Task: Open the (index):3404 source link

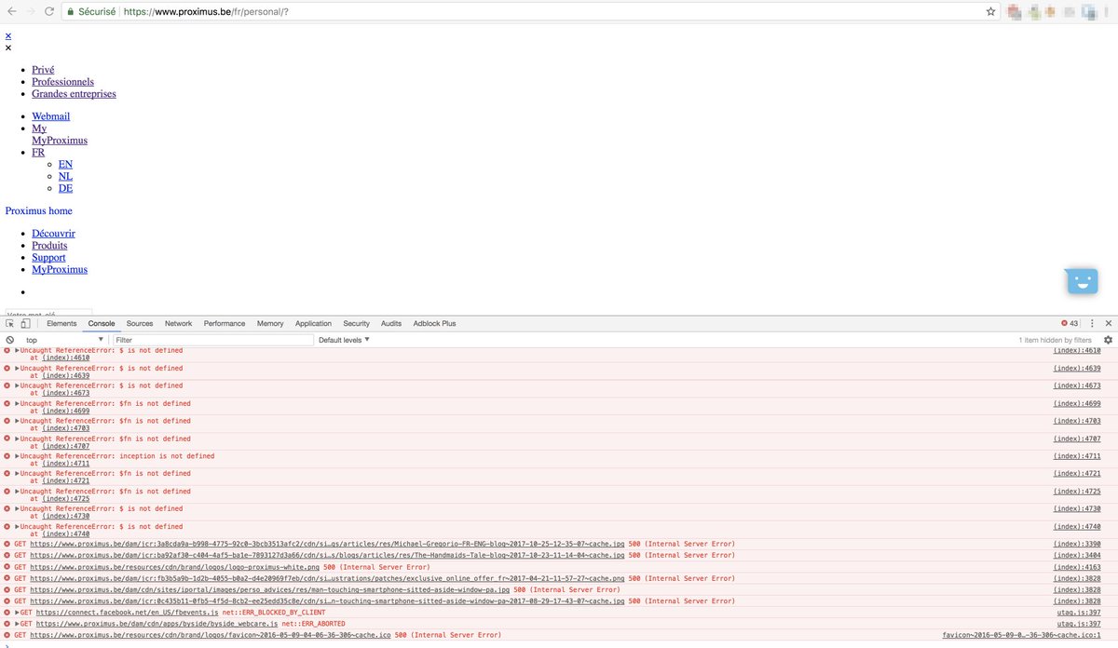Action: pyautogui.click(x=1077, y=556)
